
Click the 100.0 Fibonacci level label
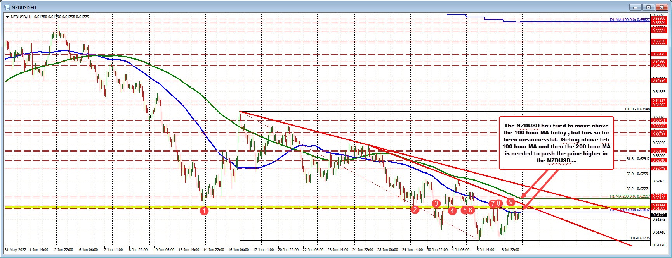[x=637, y=109]
